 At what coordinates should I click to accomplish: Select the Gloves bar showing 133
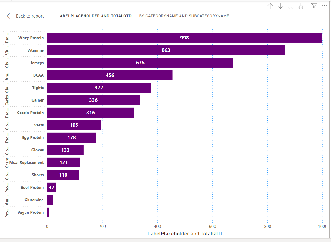tap(65, 150)
